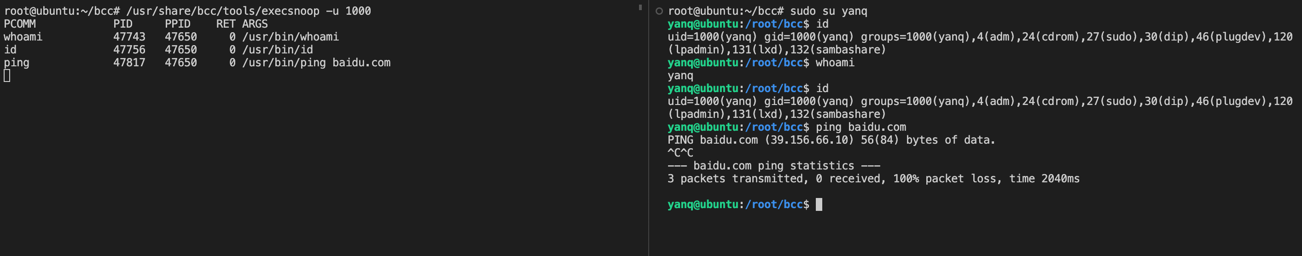Click the PCOMM column header
Viewport: 1302px width, 256px height.
(20, 24)
